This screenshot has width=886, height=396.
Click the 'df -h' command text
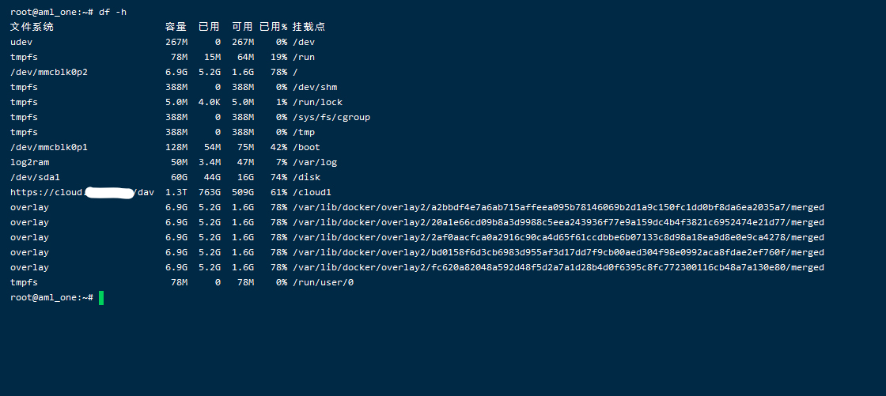(112, 12)
